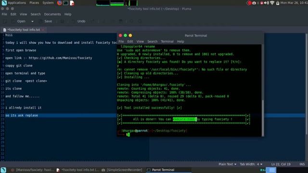Open the clock showing Mon Mar 26

point(294,3)
